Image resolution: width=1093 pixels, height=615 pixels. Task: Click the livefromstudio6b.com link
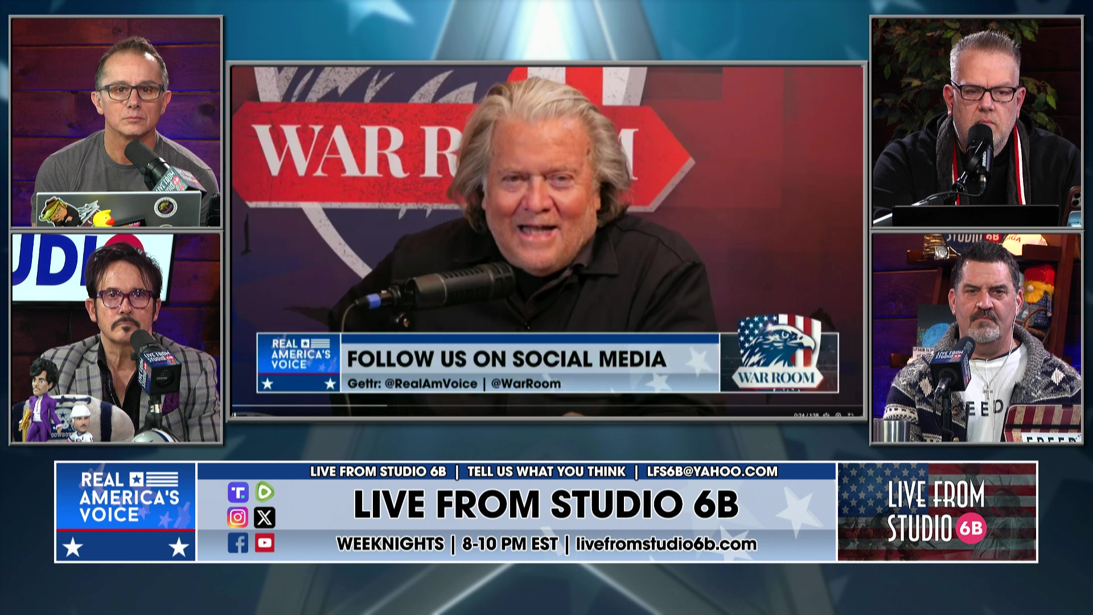666,544
